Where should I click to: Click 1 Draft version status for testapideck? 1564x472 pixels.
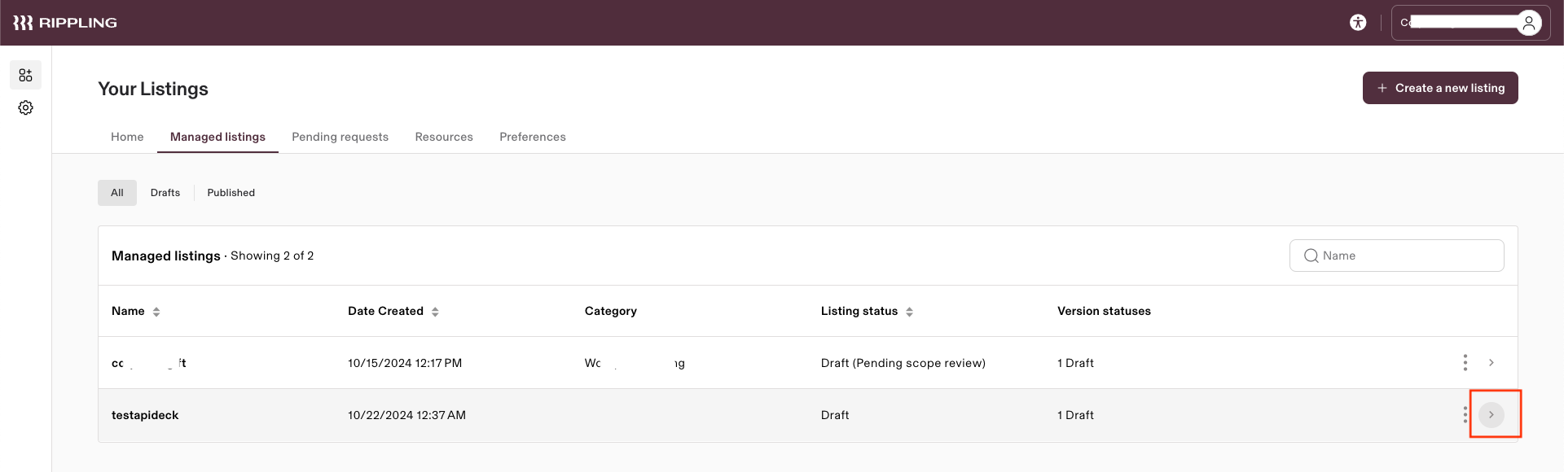coord(1075,415)
